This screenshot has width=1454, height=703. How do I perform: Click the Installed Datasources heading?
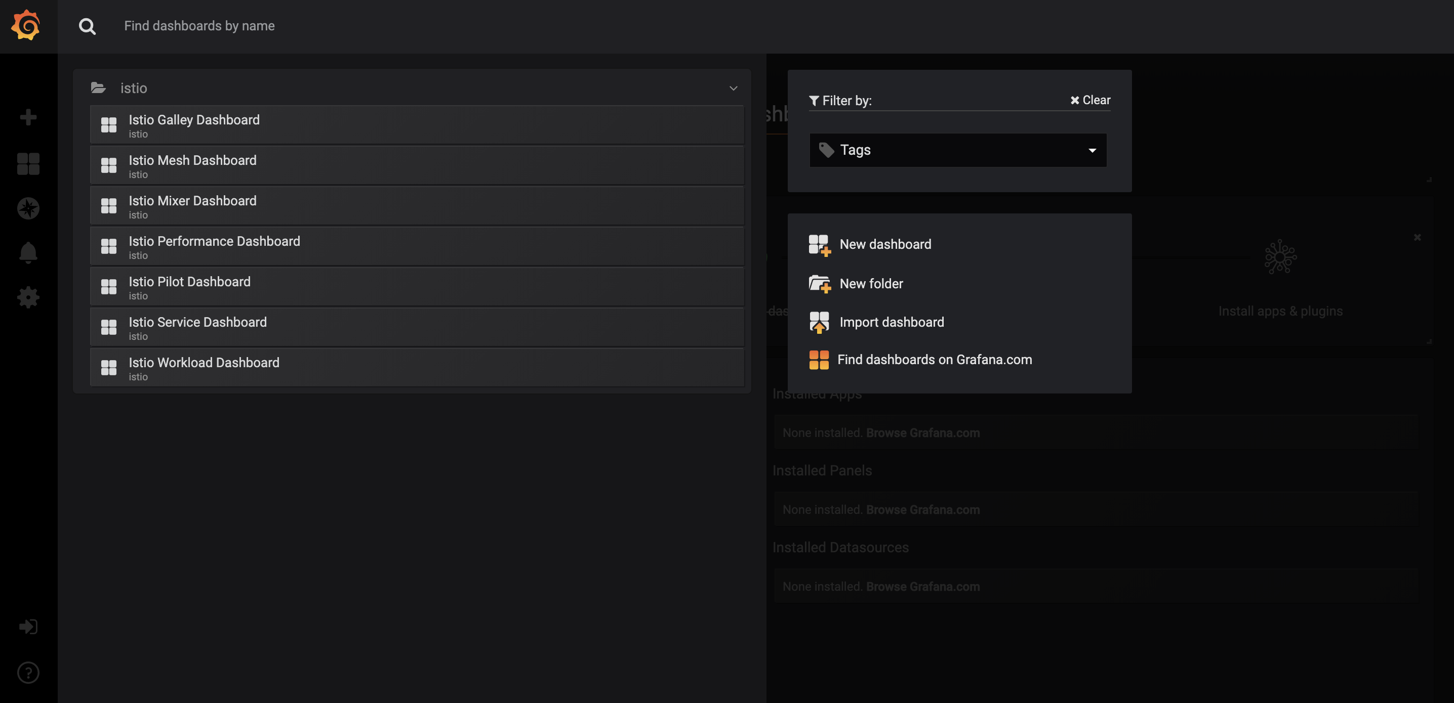point(840,547)
